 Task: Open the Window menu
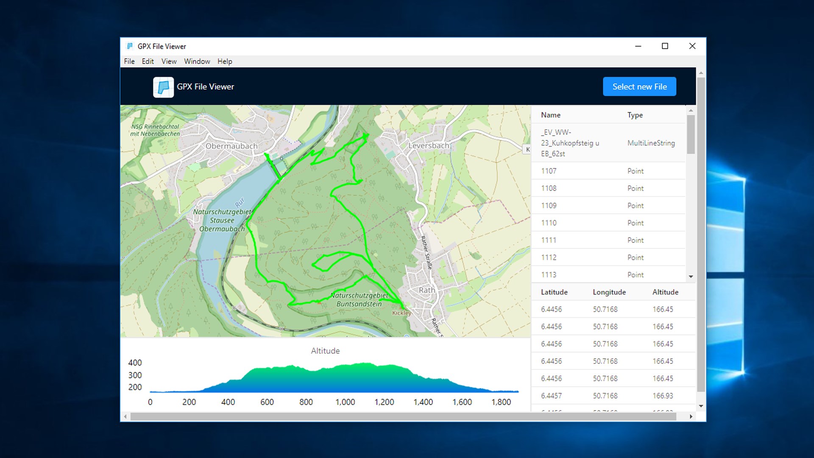point(197,61)
